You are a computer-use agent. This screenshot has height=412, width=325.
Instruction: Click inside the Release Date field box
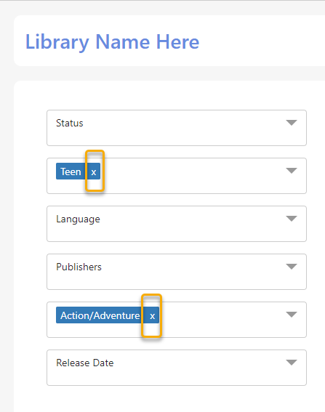point(177,368)
